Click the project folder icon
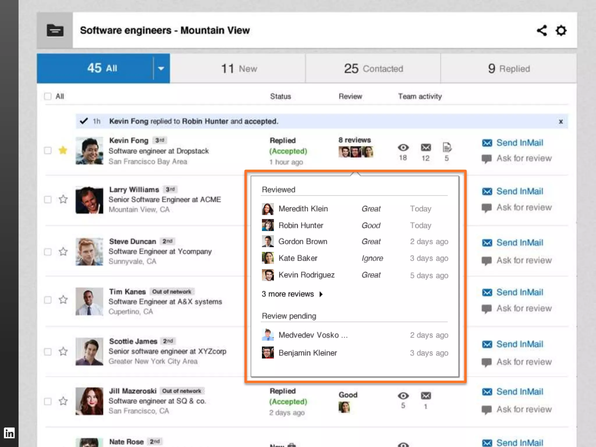 click(55, 30)
